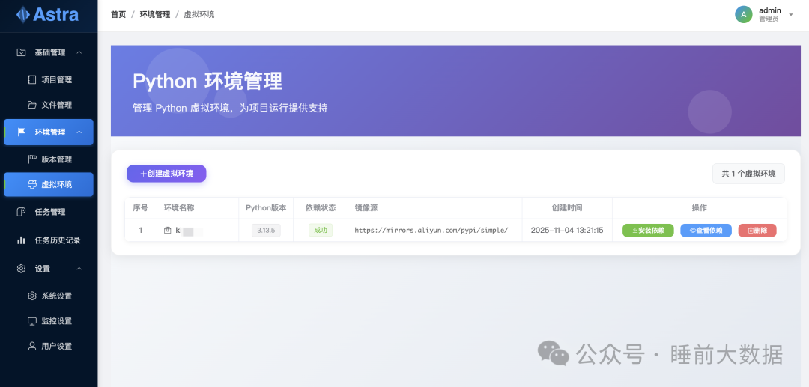Image resolution: width=809 pixels, height=387 pixels.
Task: Collapse the 设置 menu chevron
Action: (79, 269)
